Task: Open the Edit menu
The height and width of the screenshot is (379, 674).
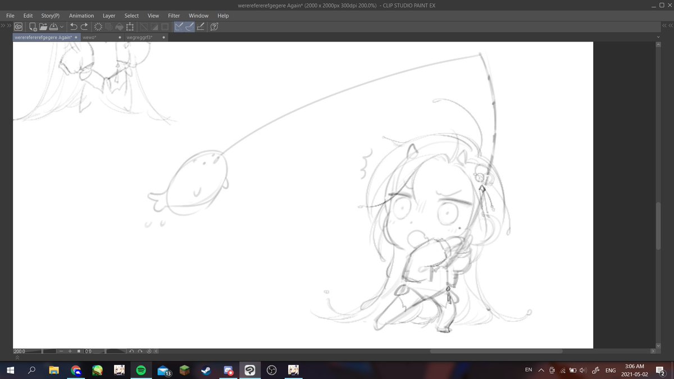Action: pyautogui.click(x=28, y=16)
